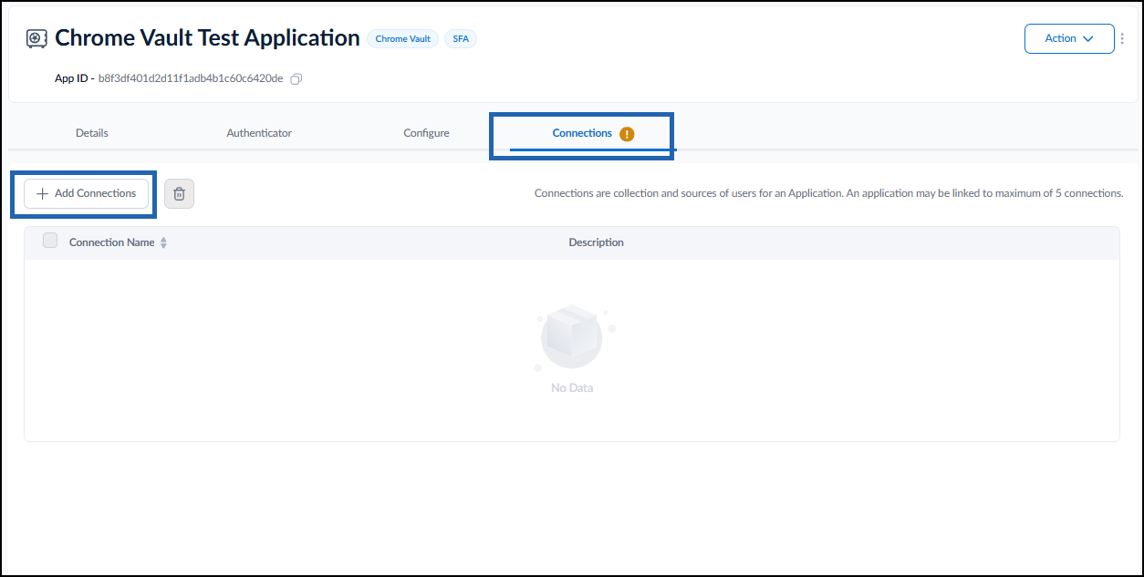Open the three-dot more options menu
This screenshot has height=577, width=1144.
point(1122,39)
